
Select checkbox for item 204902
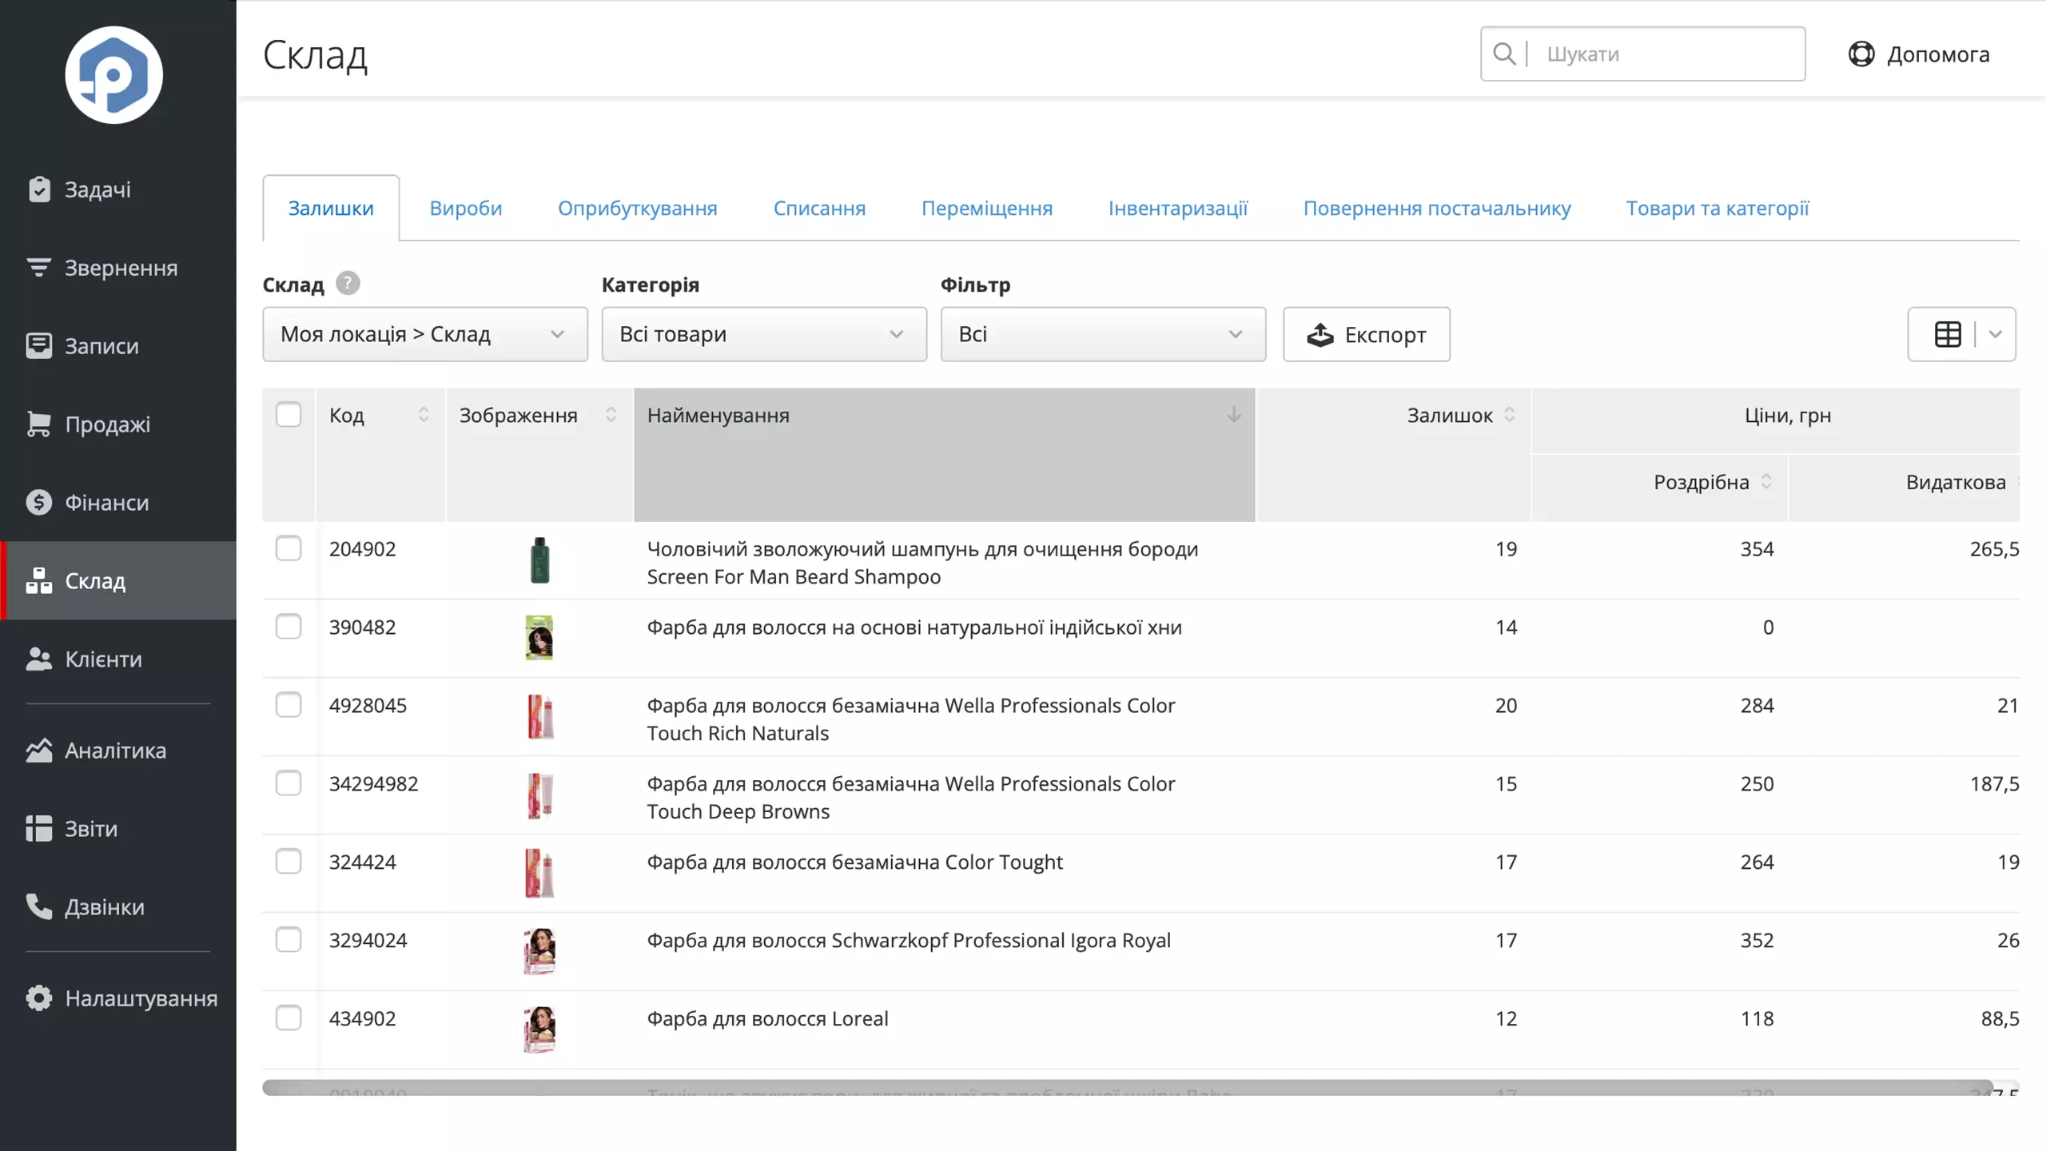[x=289, y=548]
